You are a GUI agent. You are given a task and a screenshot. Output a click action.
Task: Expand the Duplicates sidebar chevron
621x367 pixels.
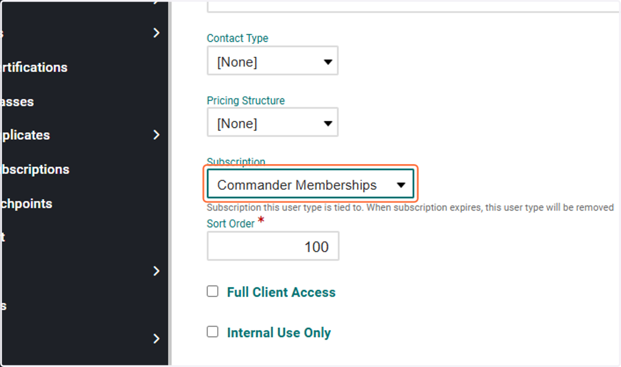(x=157, y=135)
